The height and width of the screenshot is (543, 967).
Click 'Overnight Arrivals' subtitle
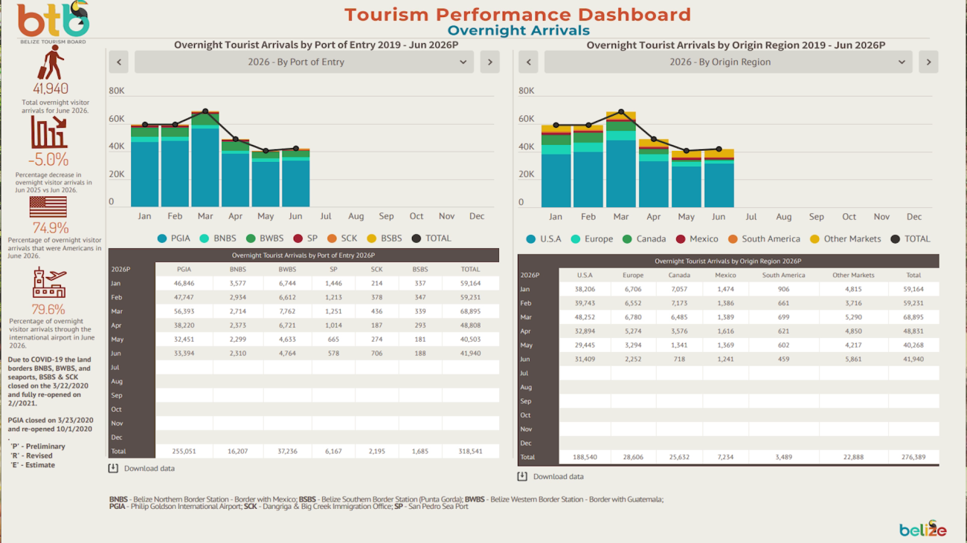coord(518,30)
